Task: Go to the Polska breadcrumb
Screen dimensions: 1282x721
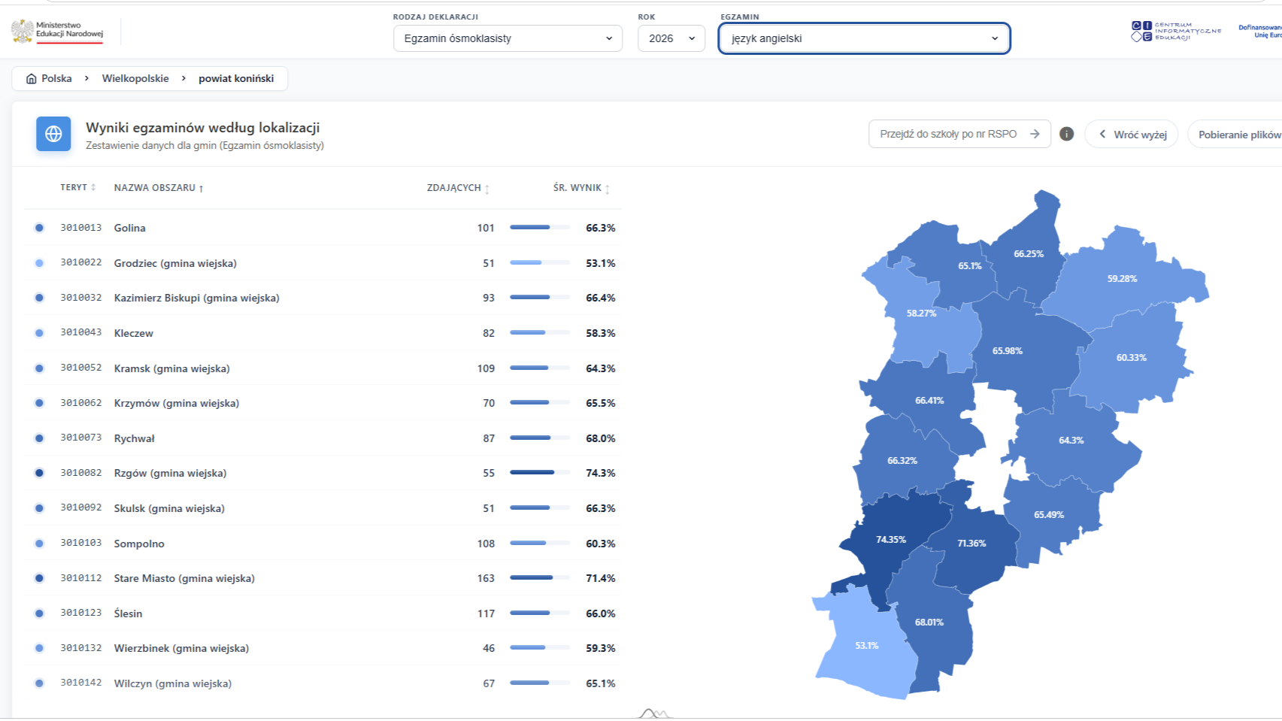Action: coord(56,78)
